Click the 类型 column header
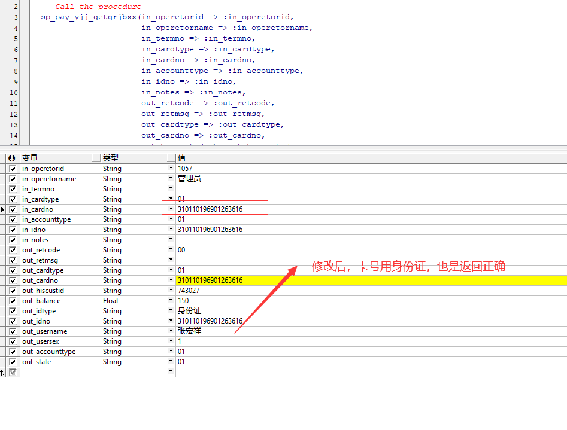 (x=138, y=158)
